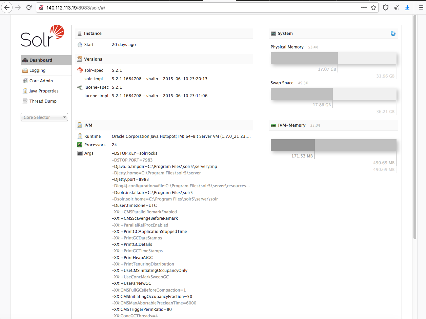426x319 pixels.
Task: Click the Swap Space usage bar
Action: tap(333, 94)
